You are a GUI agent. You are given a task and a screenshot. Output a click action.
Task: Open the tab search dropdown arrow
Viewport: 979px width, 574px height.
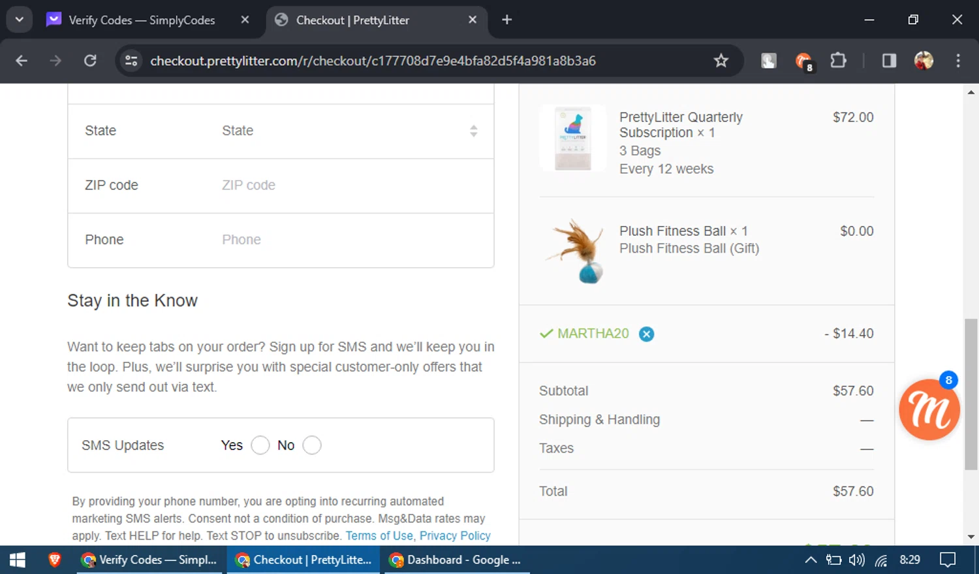pyautogui.click(x=19, y=20)
